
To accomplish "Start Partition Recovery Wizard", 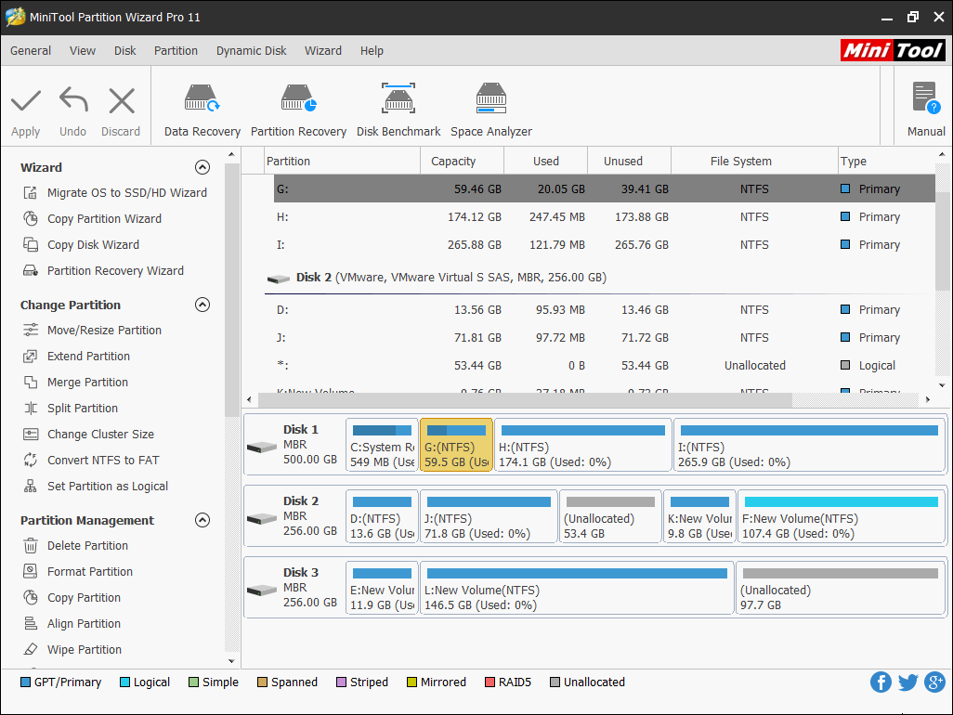I will coord(103,271).
